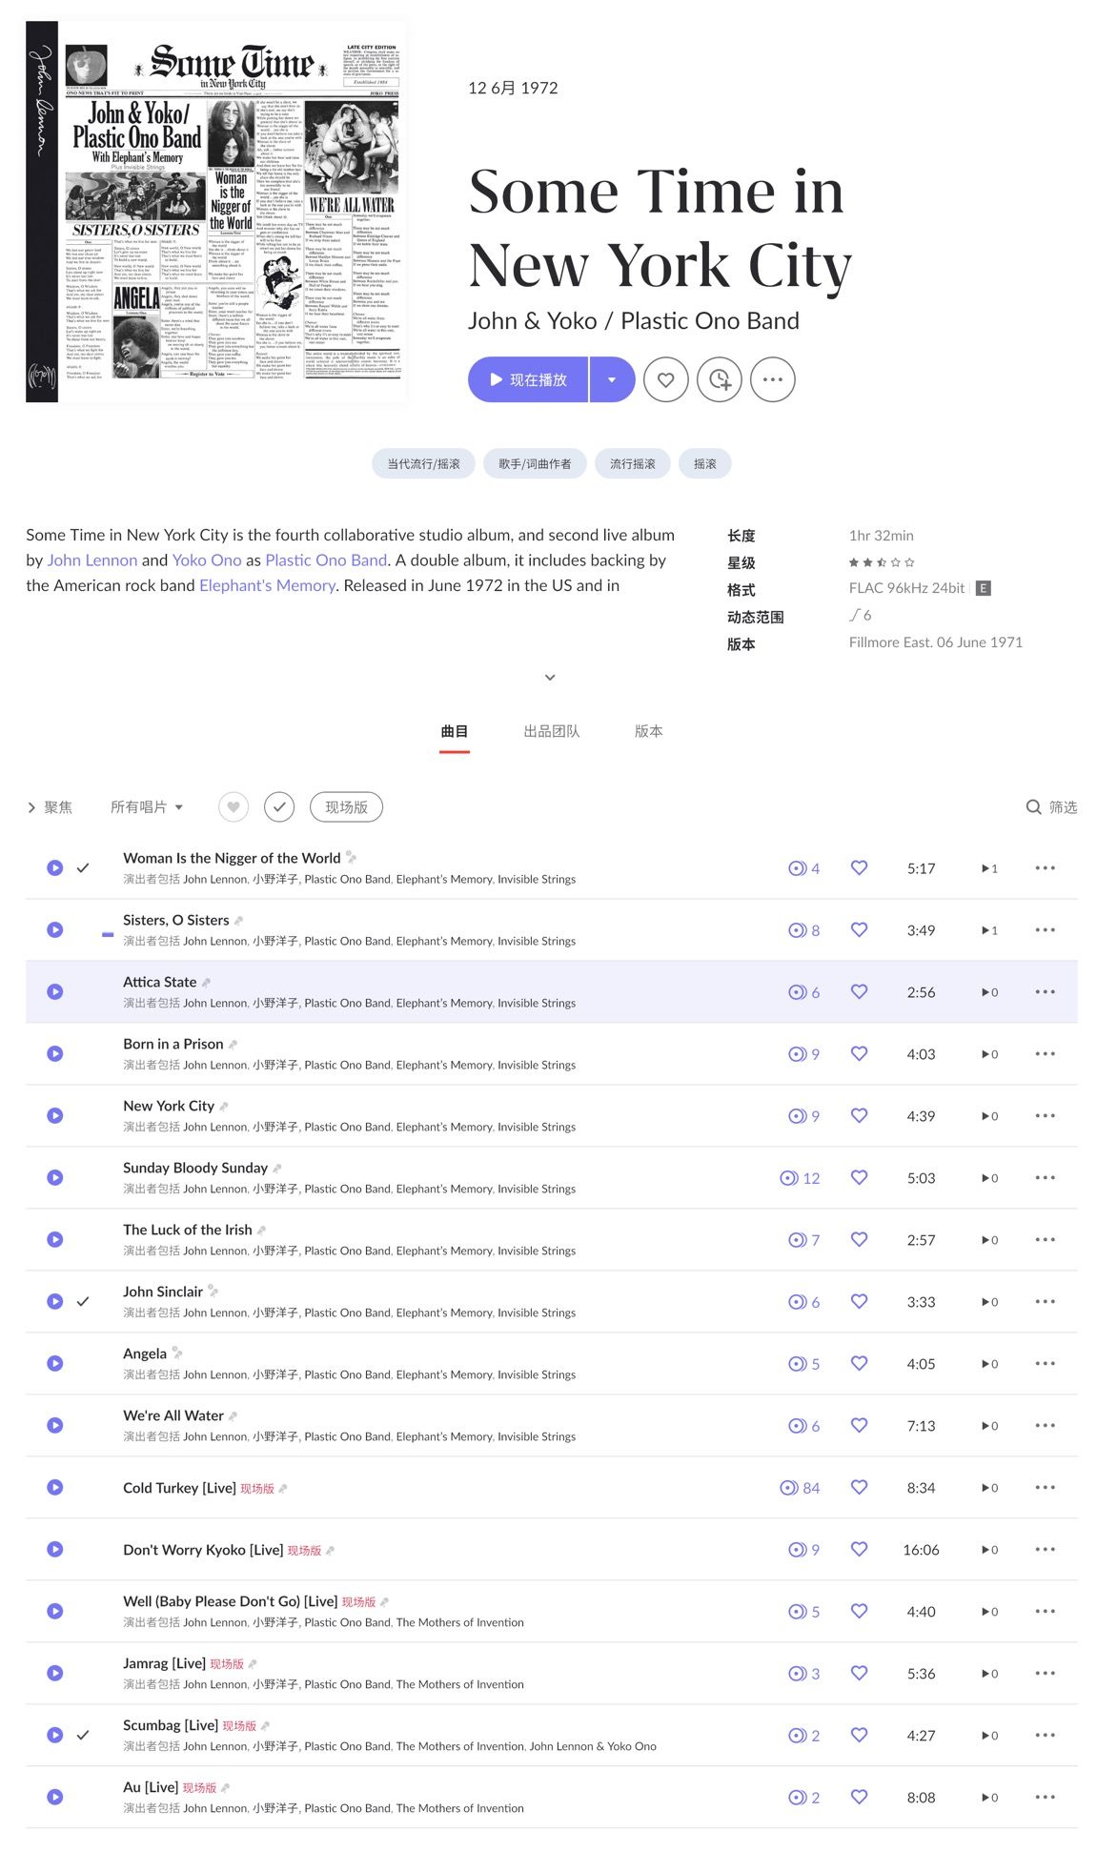This screenshot has height=1852, width=1097.
Task: Open versions count 84 for Cold Turkey
Action: pyautogui.click(x=800, y=1488)
